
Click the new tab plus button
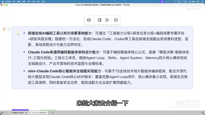(x=53, y=113)
